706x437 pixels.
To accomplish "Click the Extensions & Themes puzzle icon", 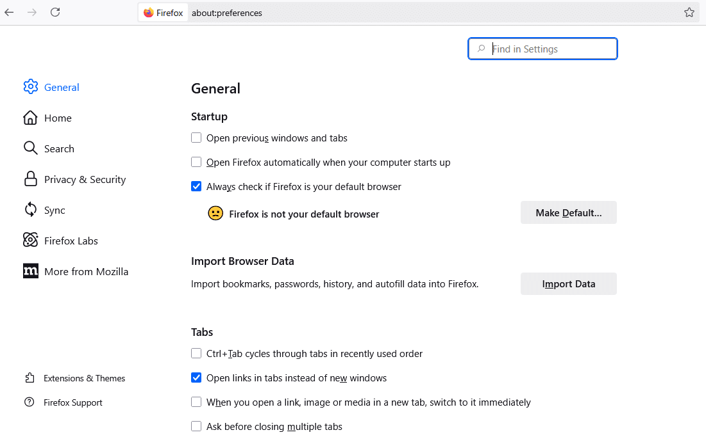I will [x=30, y=378].
